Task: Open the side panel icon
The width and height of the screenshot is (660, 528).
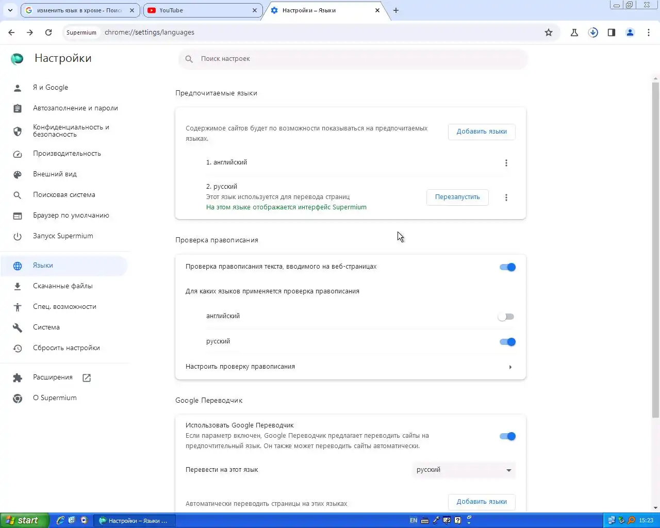Action: point(612,32)
